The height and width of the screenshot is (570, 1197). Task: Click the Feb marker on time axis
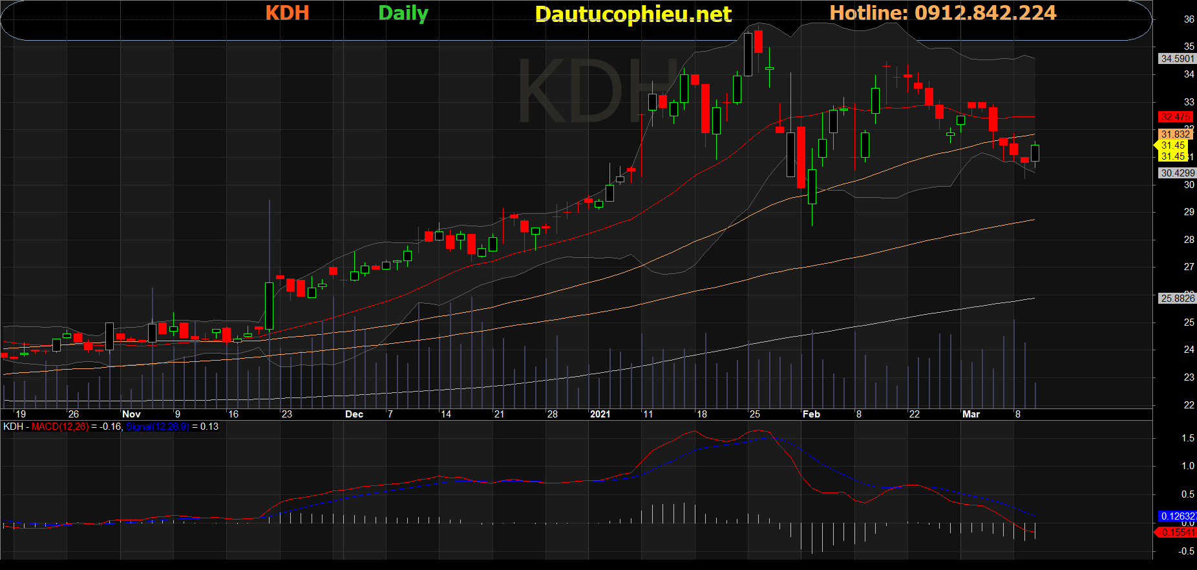[810, 414]
